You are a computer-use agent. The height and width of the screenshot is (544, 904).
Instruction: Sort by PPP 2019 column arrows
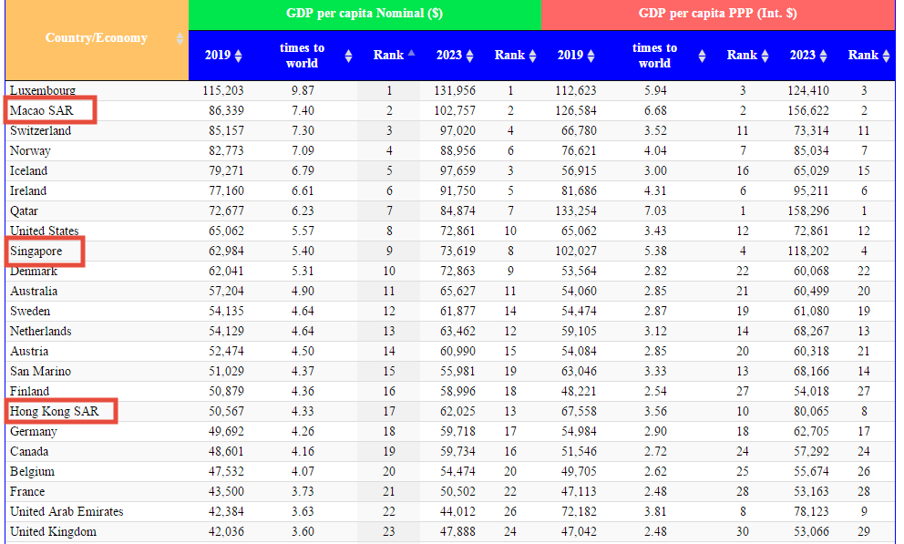(591, 56)
